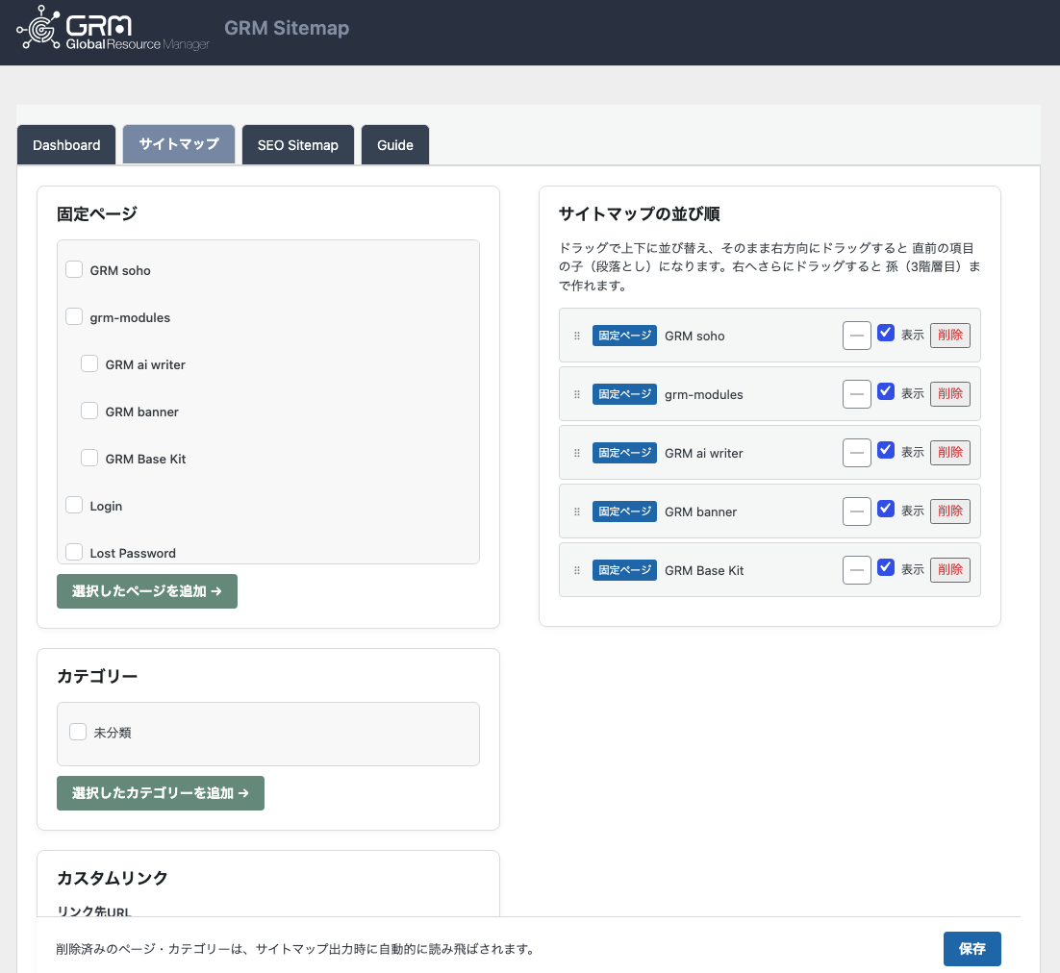
Task: Grab the drag handle for GRM soho row
Action: tap(576, 336)
